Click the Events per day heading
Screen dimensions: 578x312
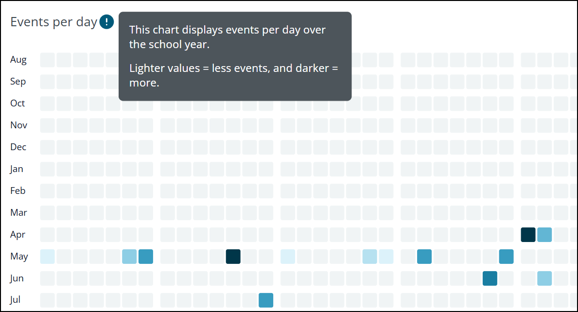click(x=54, y=22)
